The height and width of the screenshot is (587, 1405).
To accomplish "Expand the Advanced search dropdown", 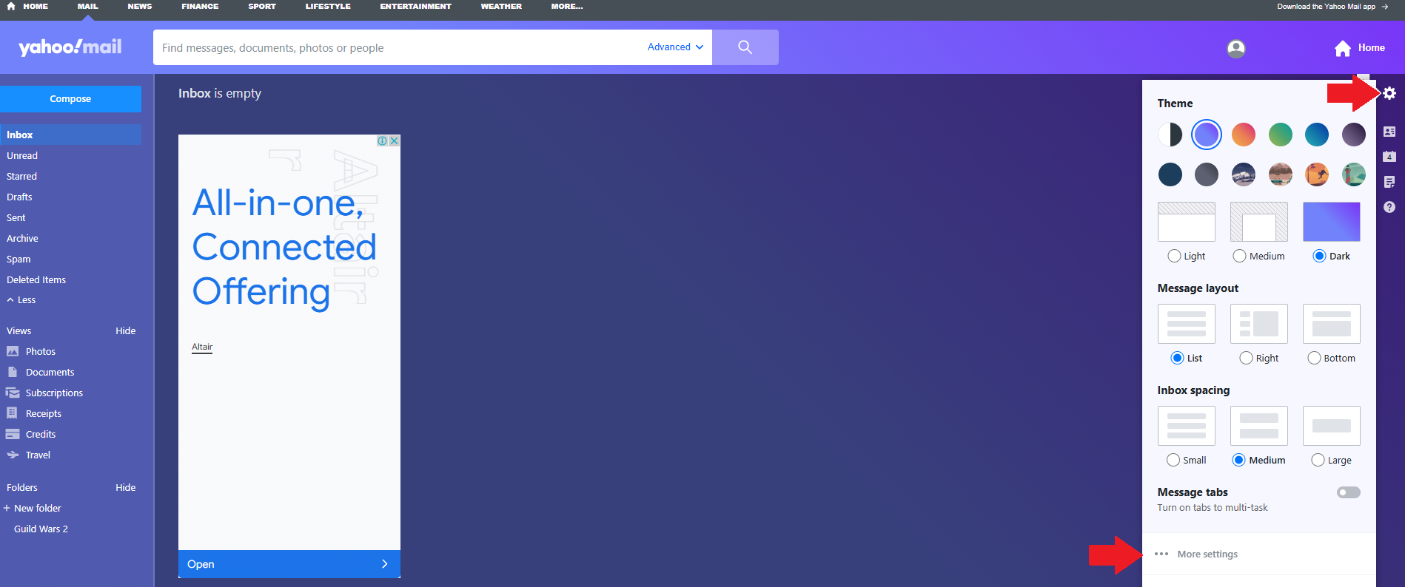I will click(674, 47).
